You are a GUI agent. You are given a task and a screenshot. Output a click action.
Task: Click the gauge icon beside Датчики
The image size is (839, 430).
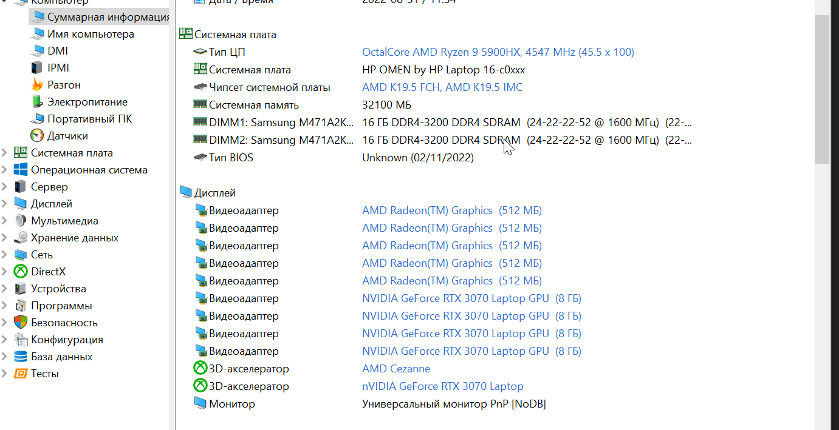[x=38, y=136]
